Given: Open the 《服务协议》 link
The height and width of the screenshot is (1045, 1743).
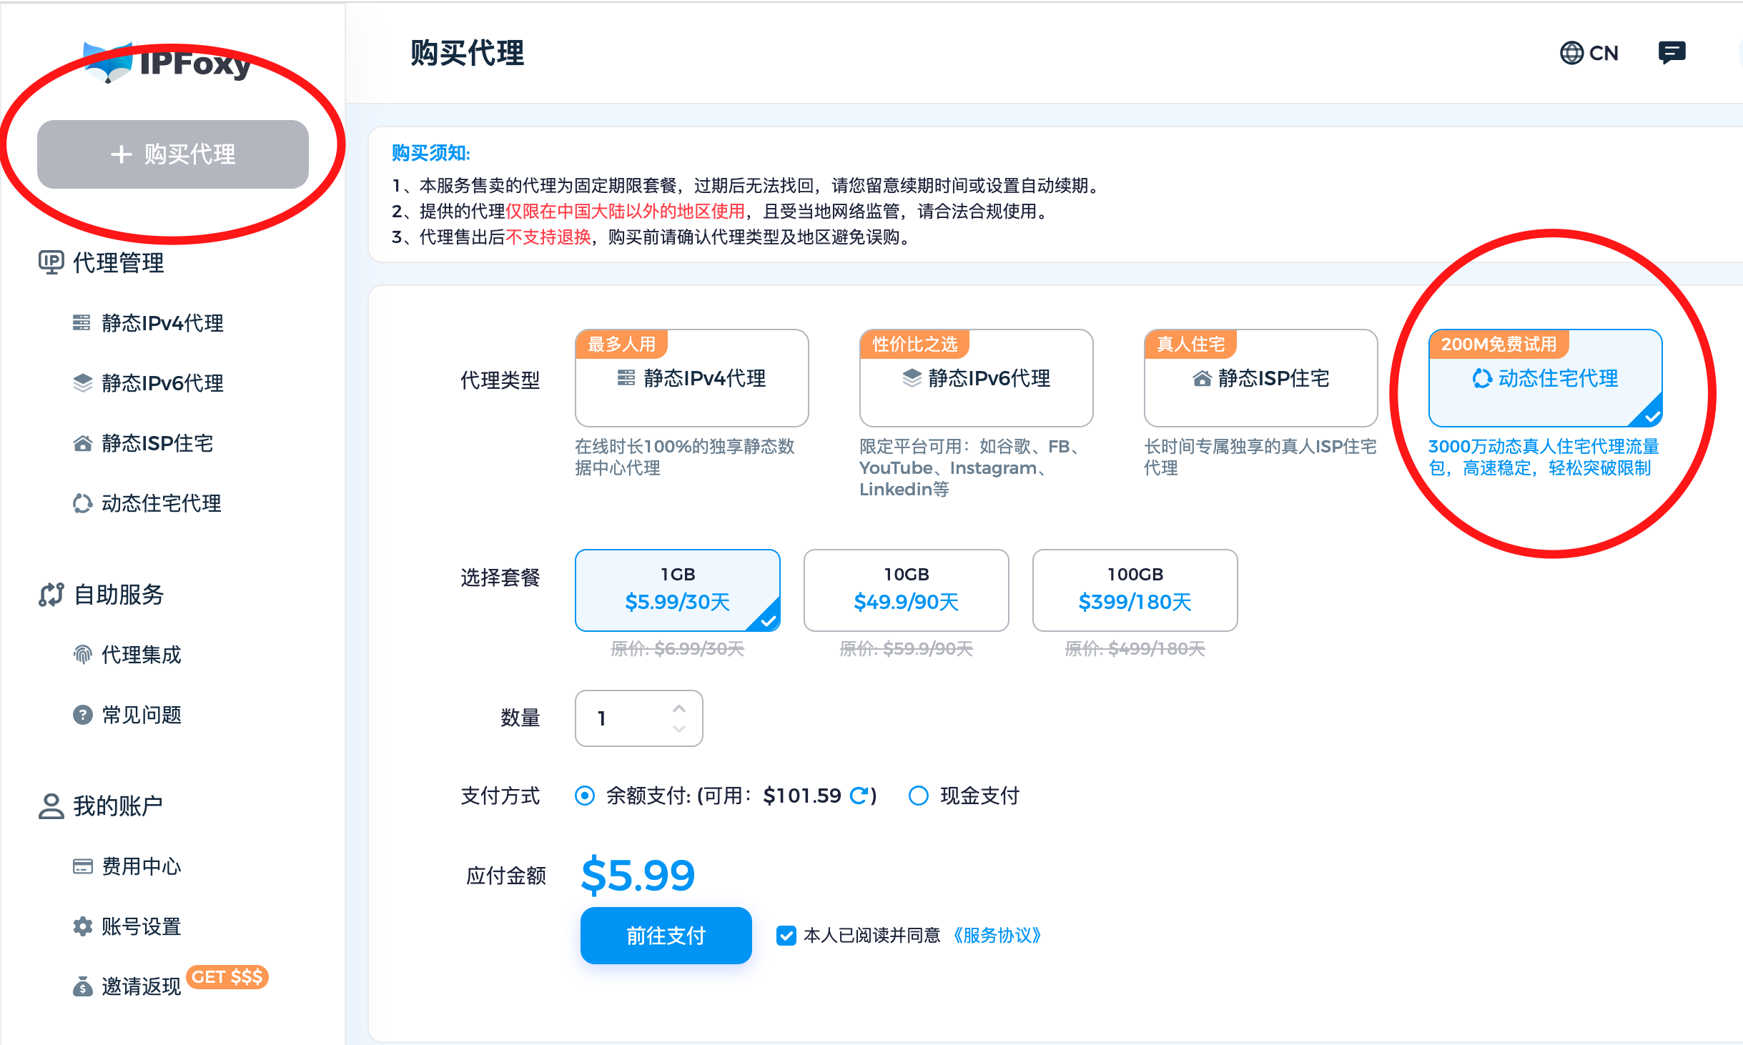Looking at the screenshot, I should tap(997, 936).
